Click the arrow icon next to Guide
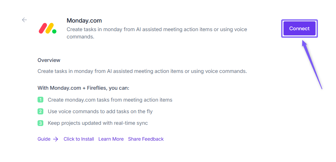 tap(56, 139)
